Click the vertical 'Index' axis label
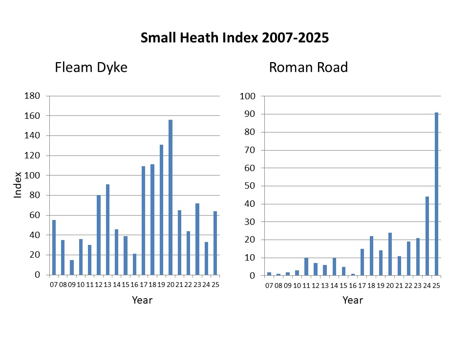Screen dimensions: 469x352 18,185
